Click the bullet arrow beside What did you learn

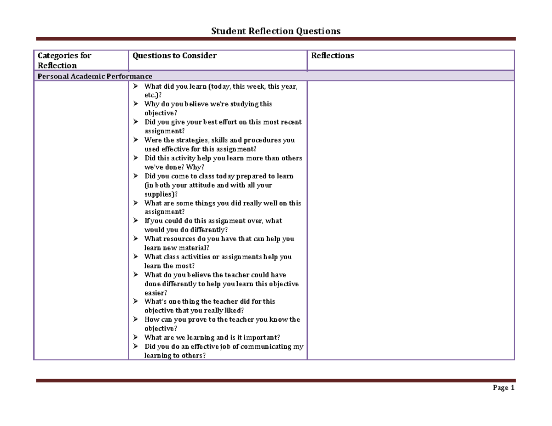[x=135, y=86]
